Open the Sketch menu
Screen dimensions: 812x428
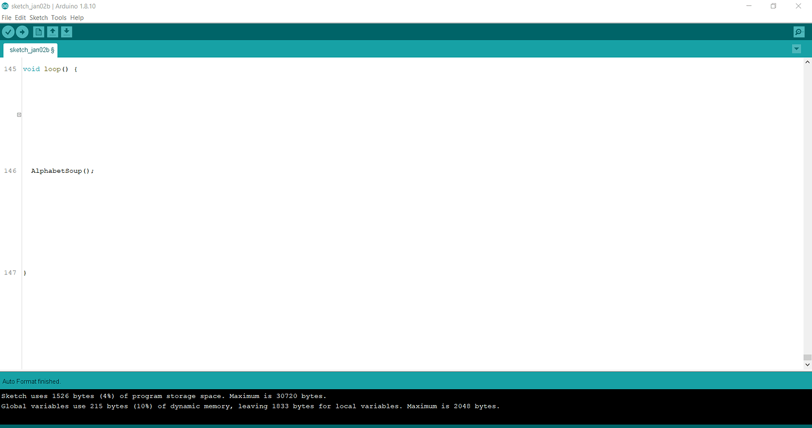pyautogui.click(x=38, y=17)
